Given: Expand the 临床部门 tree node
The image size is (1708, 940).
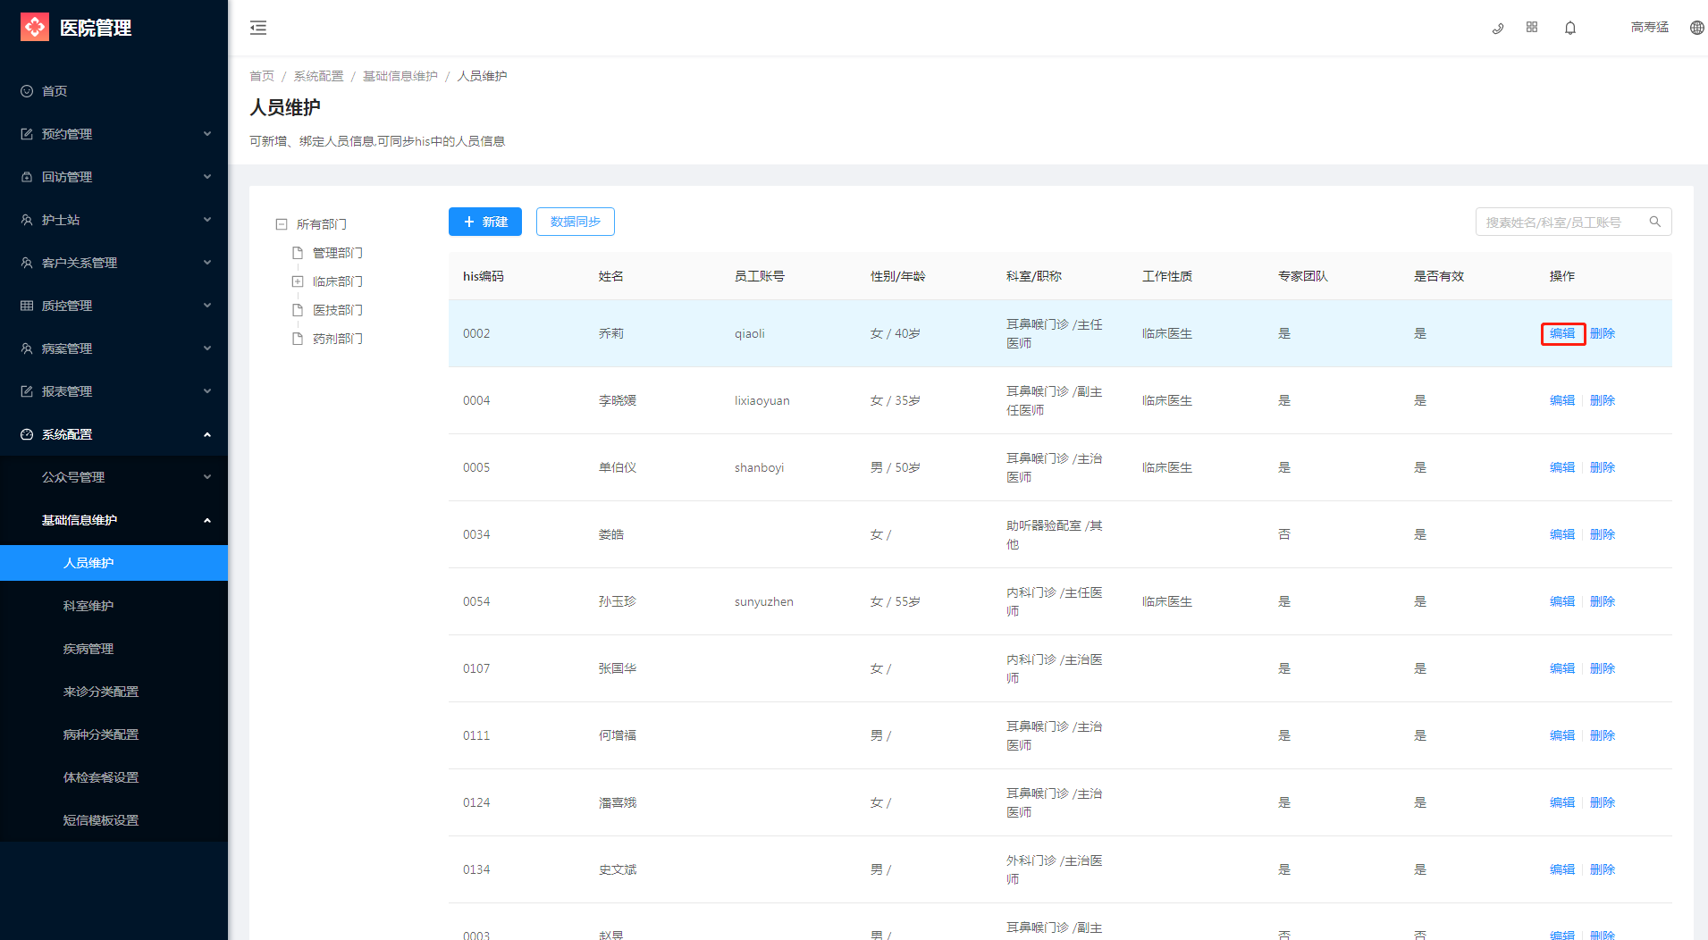Looking at the screenshot, I should [x=298, y=281].
